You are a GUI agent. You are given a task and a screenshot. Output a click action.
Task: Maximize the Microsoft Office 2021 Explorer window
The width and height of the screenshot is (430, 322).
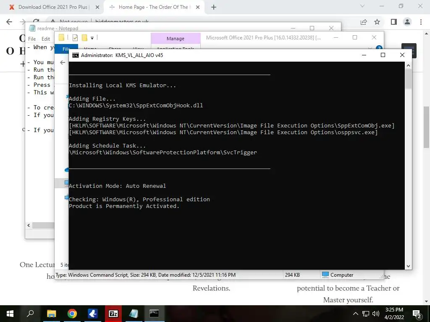355,37
